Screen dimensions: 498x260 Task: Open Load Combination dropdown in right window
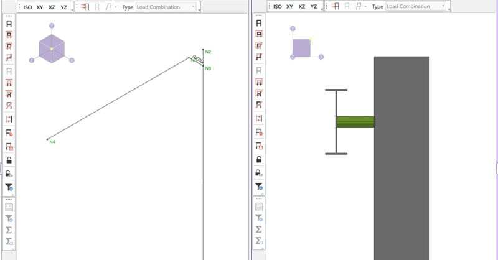(x=416, y=7)
